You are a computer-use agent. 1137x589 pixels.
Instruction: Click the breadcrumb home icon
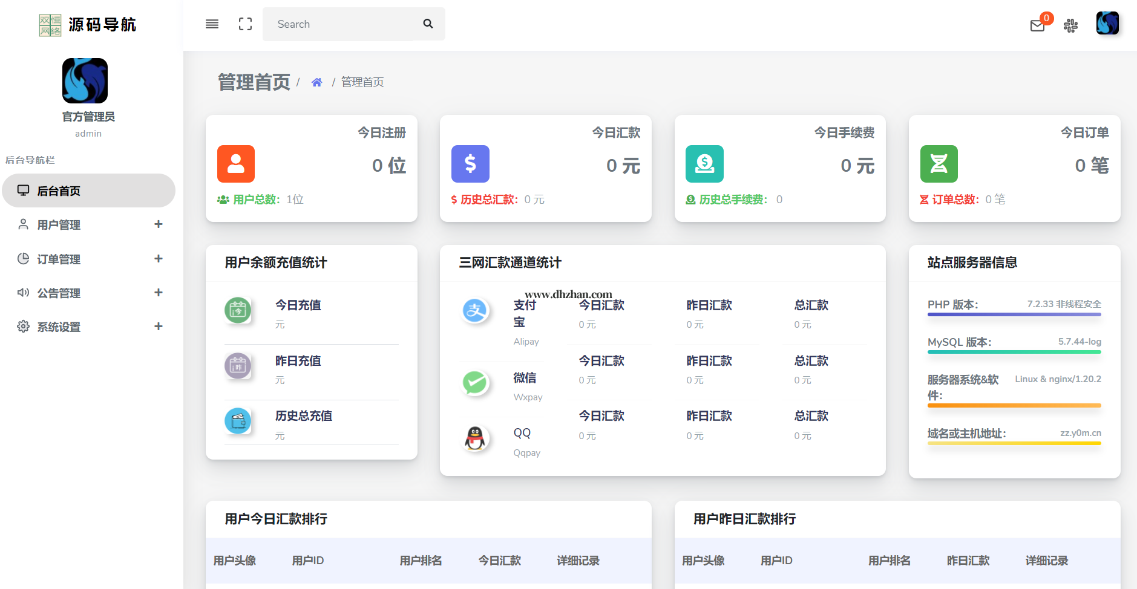(316, 82)
